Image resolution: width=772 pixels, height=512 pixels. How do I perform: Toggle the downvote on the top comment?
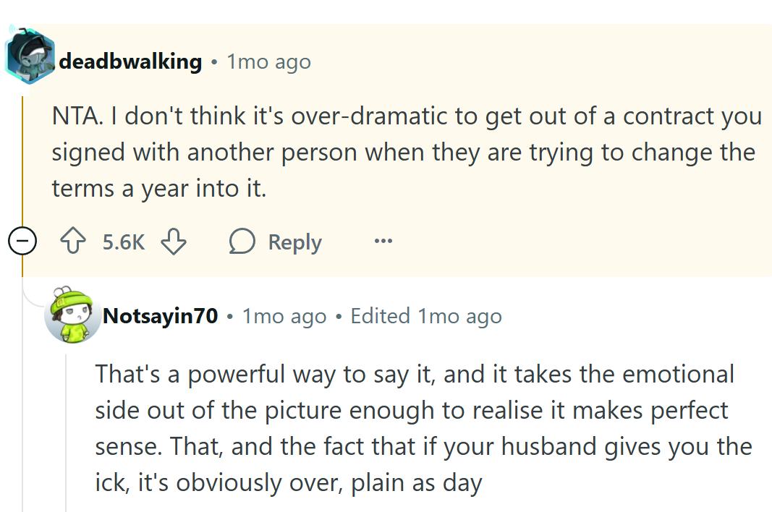coord(174,242)
